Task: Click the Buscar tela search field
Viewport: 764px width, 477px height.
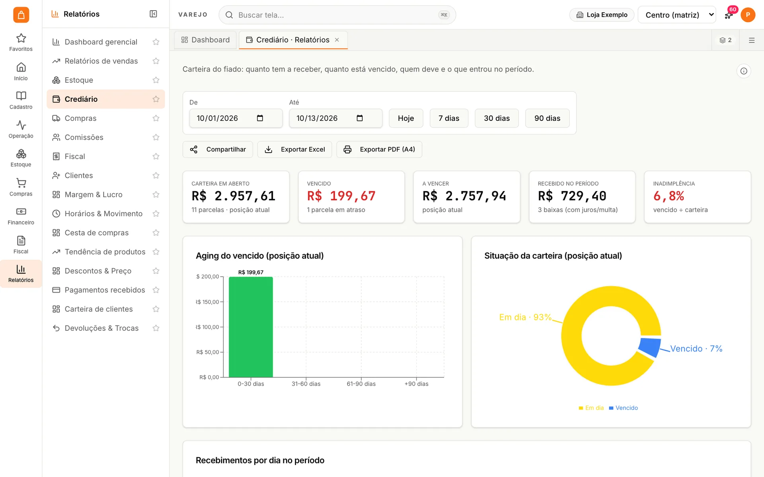Action: pyautogui.click(x=337, y=15)
